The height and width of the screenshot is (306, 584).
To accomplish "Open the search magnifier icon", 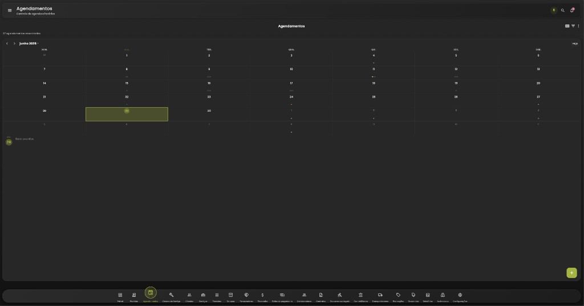I will pos(563,10).
